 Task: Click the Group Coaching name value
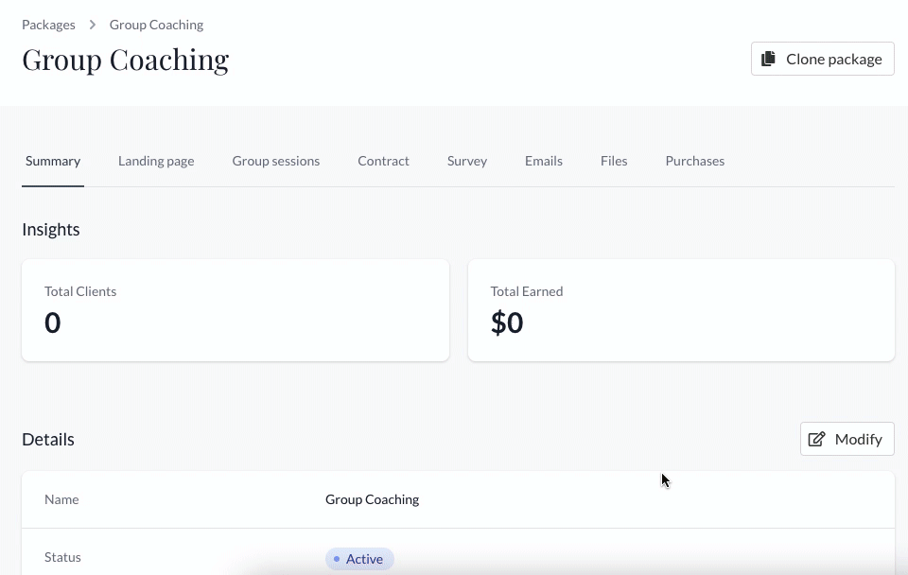tap(373, 499)
